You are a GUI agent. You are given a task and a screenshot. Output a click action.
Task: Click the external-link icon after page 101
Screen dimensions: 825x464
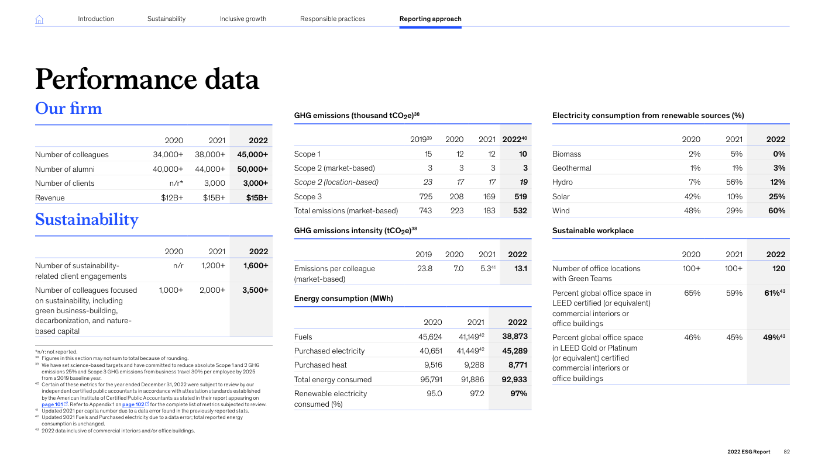[66, 404]
